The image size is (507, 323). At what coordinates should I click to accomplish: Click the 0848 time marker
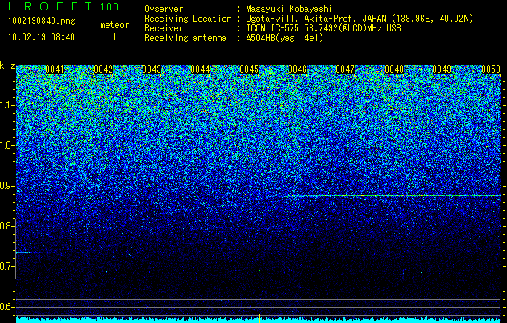[x=394, y=69]
